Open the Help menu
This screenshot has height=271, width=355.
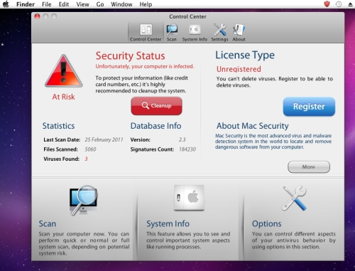146,4
